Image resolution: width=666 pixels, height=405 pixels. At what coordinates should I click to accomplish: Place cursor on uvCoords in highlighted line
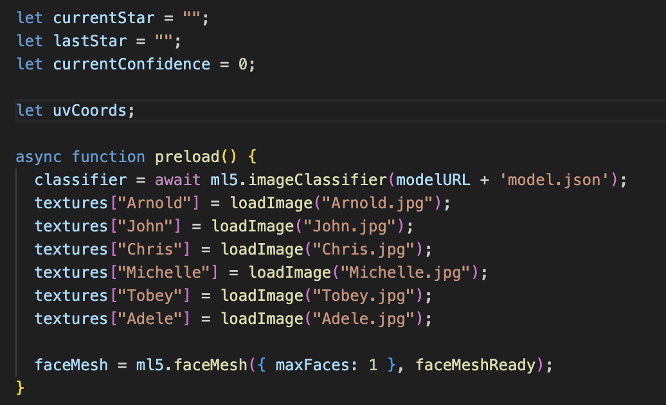[90, 111]
